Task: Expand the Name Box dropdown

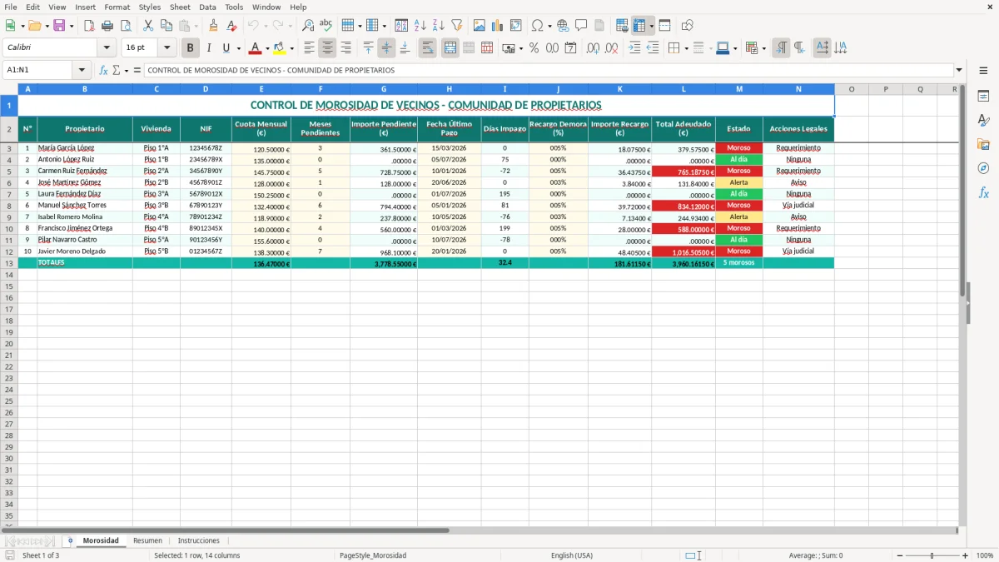Action: click(82, 71)
